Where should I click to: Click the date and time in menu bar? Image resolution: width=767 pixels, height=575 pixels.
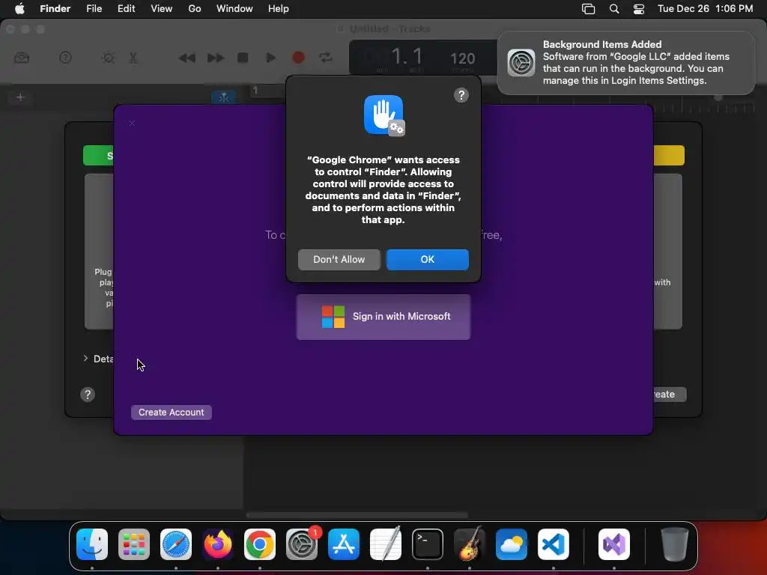[x=705, y=9]
